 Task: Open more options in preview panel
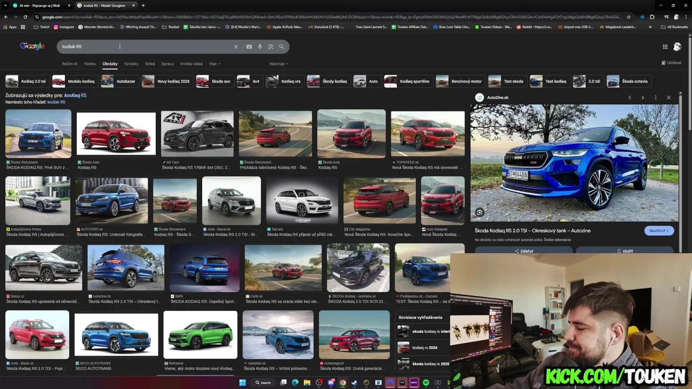pos(656,98)
